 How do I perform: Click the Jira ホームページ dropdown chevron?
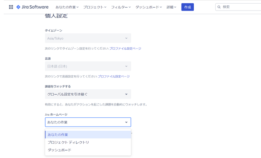126,122
